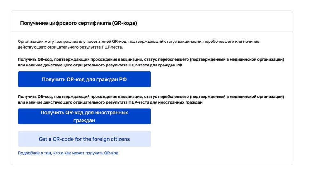Click the intro text 'действующего отрицательного результата ПЦР-теста.'
Screen dimensions: 321x169
click(70, 47)
